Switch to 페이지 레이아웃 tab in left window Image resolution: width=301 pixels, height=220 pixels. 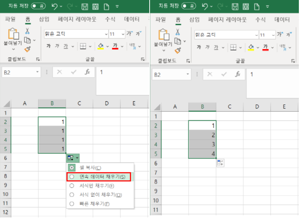(x=77, y=19)
